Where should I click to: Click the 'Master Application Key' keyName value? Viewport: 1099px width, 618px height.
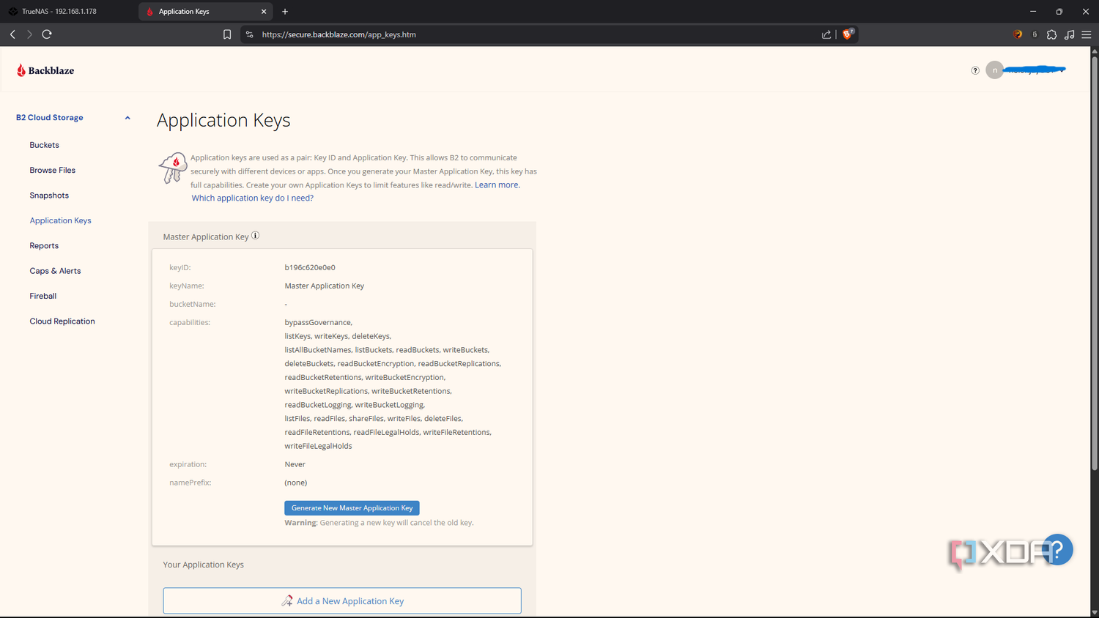[x=324, y=286]
